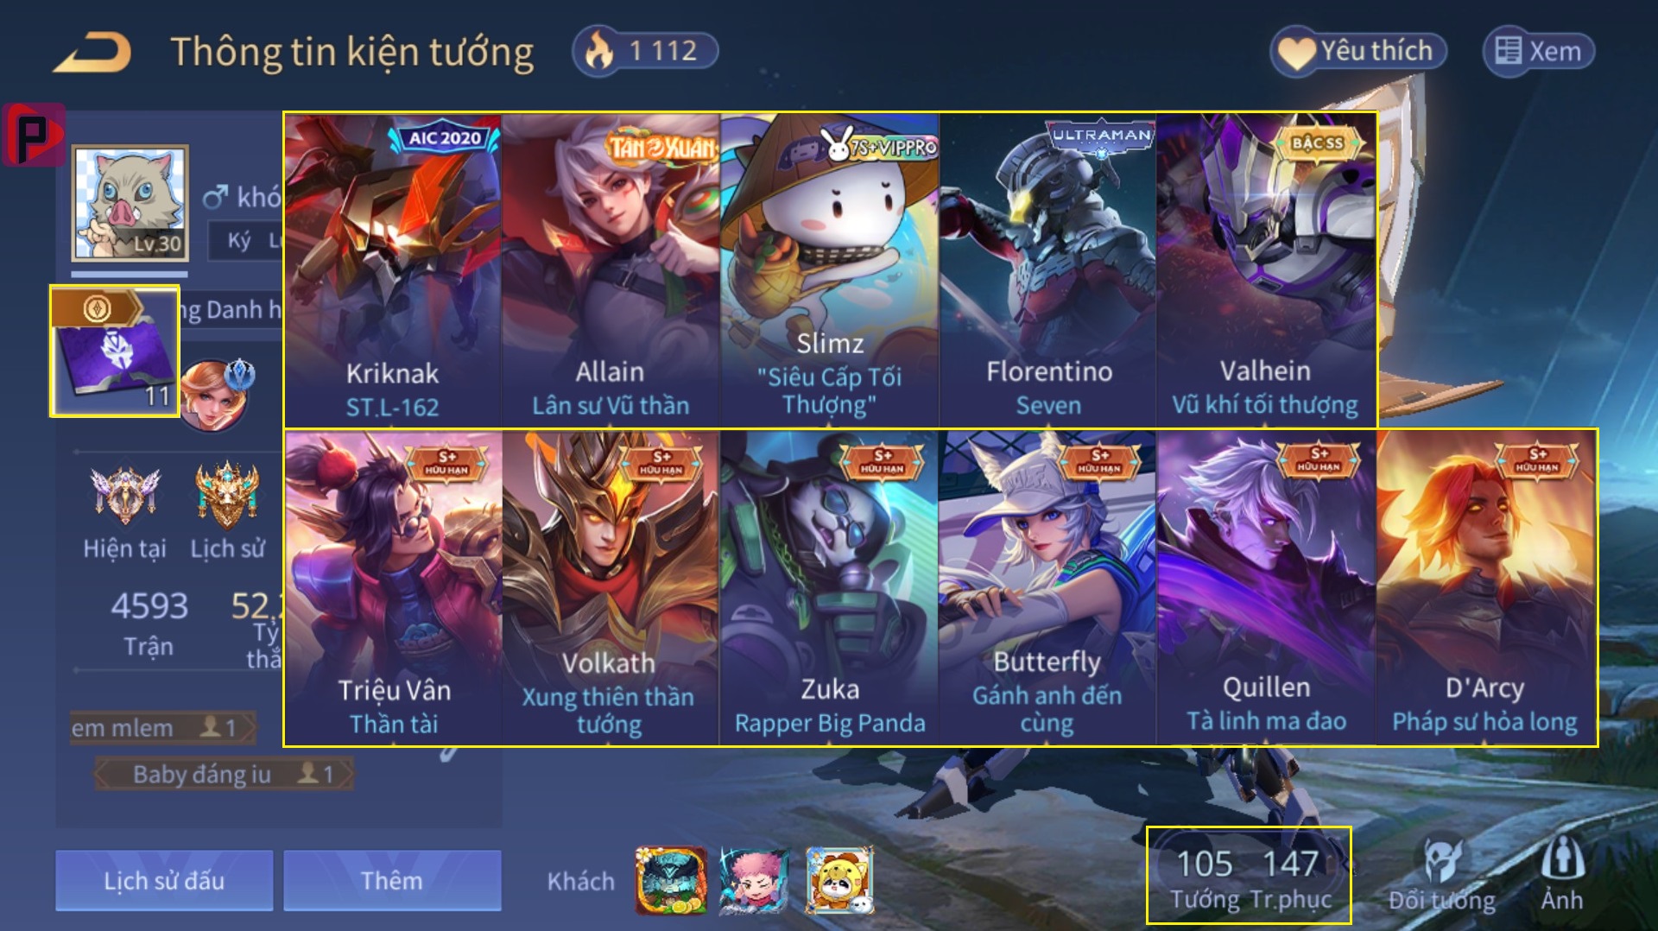The image size is (1658, 931).
Task: Open the boar-mask player avatar
Action: (x=130, y=203)
